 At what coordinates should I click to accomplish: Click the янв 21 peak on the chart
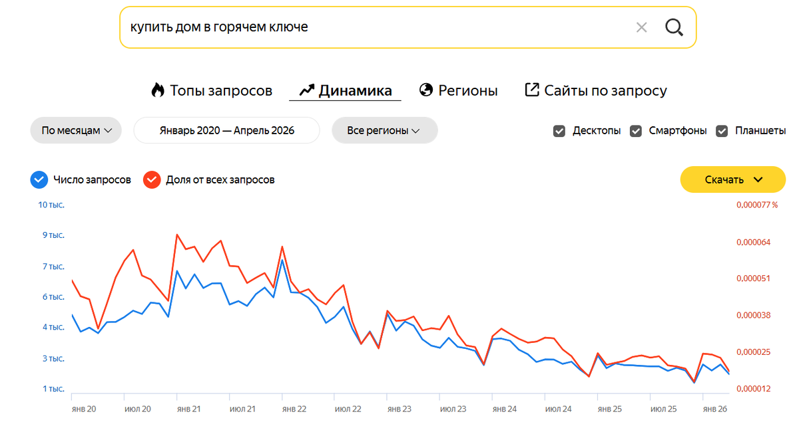176,235
